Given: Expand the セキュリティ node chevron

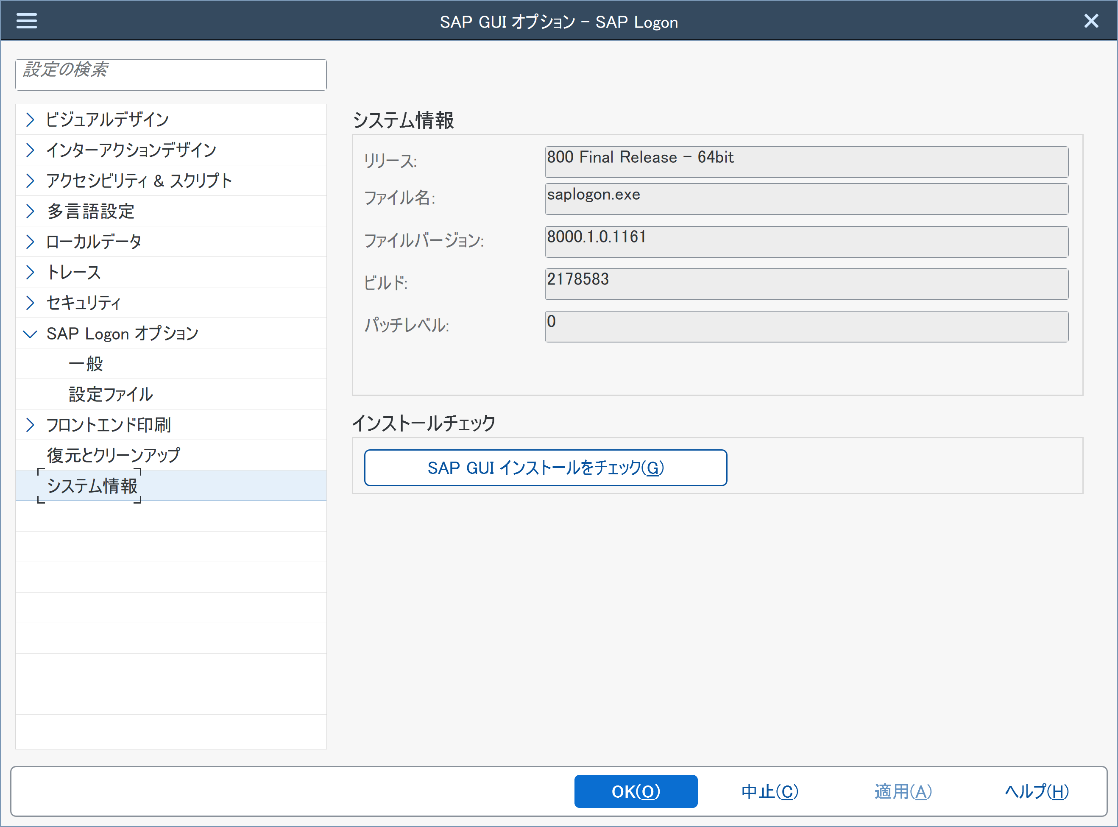Looking at the screenshot, I should click(x=30, y=303).
